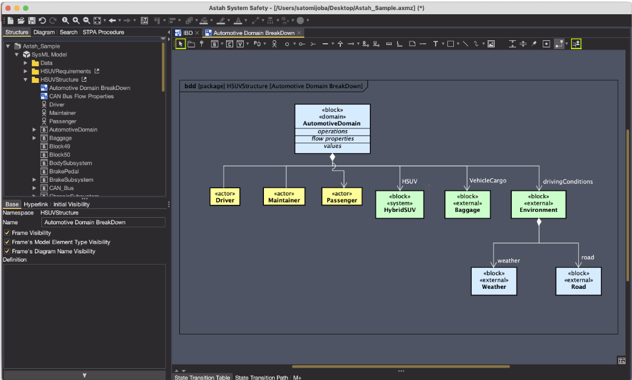Select the Text tool icon
The height and width of the screenshot is (380, 632).
(x=436, y=44)
